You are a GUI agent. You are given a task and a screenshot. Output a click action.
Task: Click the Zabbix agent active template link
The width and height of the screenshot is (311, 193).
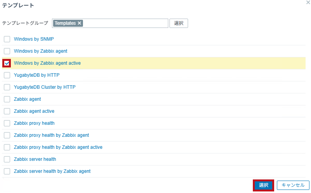click(x=34, y=111)
